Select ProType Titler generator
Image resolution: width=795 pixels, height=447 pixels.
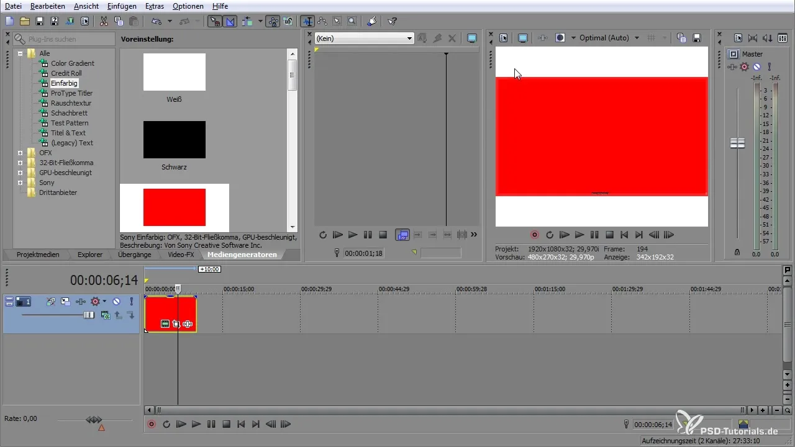[x=71, y=93]
